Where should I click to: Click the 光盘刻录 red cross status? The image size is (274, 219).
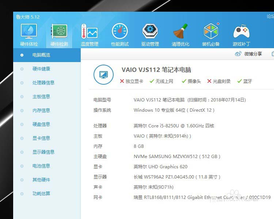click(x=219, y=81)
